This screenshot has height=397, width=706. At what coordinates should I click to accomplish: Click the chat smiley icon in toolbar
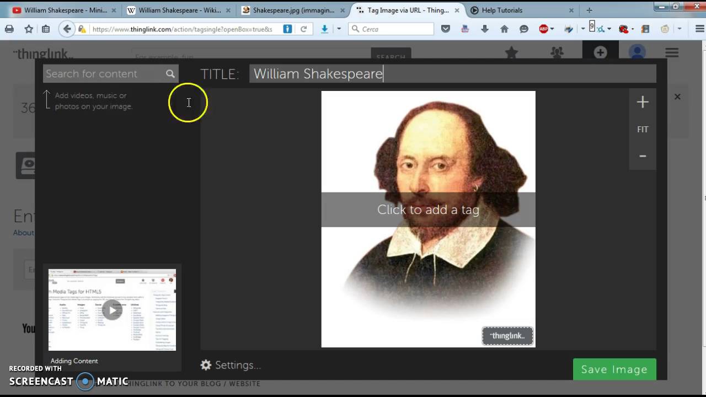524,29
